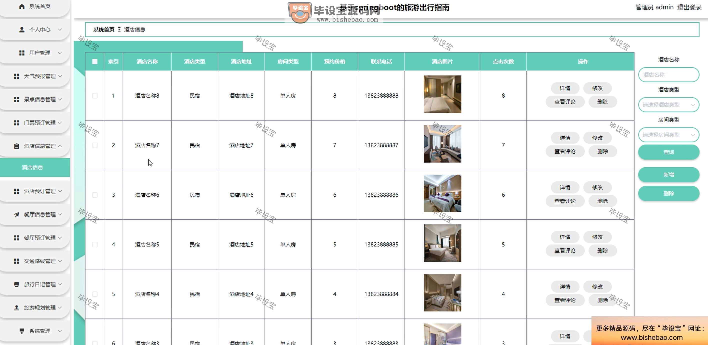The width and height of the screenshot is (708, 345).
Task: Click 退出登录 to log out
Action: pyautogui.click(x=689, y=7)
